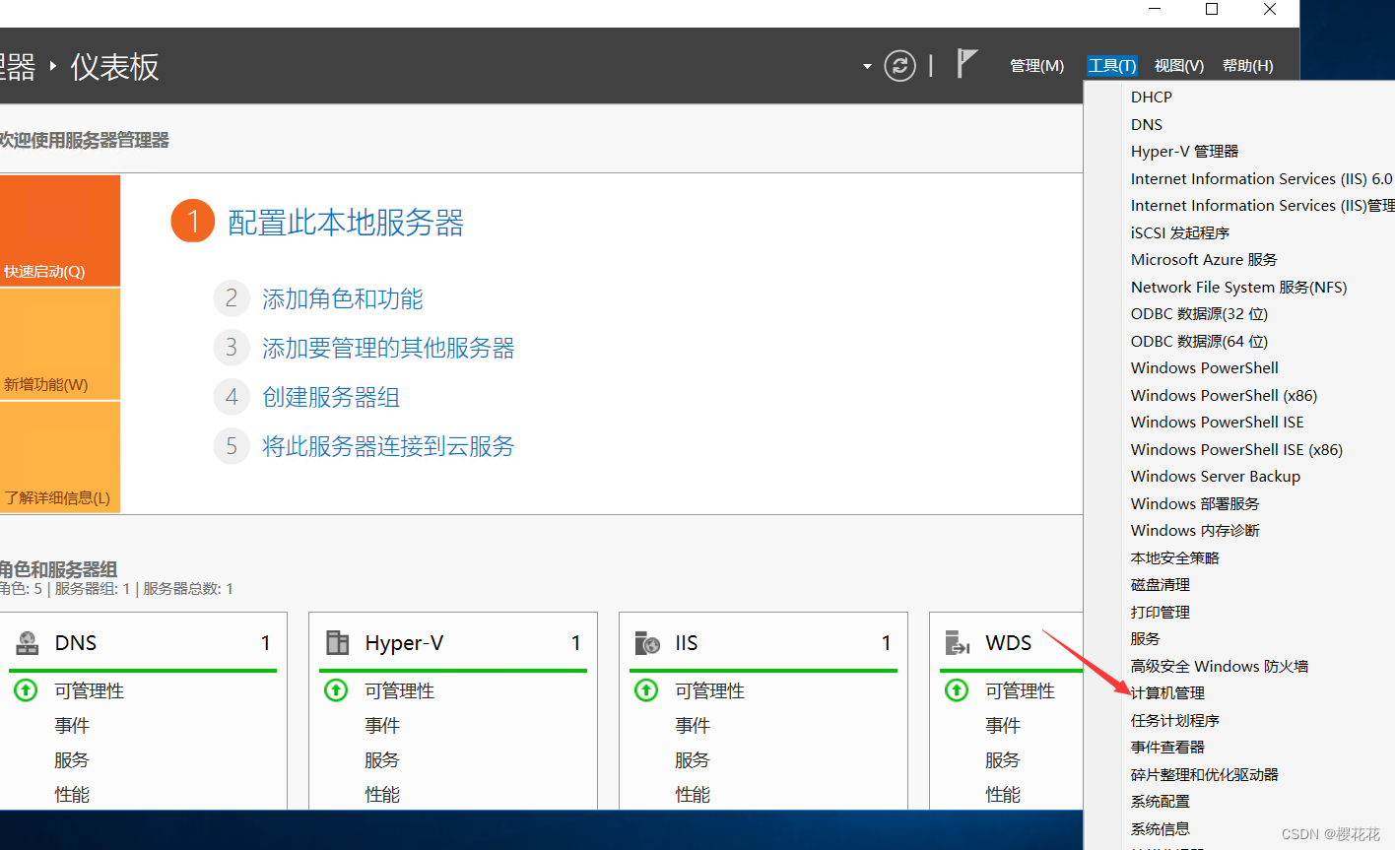Image resolution: width=1395 pixels, height=850 pixels.
Task: Open 碎片整理和优化驱动器
Action: (x=1205, y=774)
